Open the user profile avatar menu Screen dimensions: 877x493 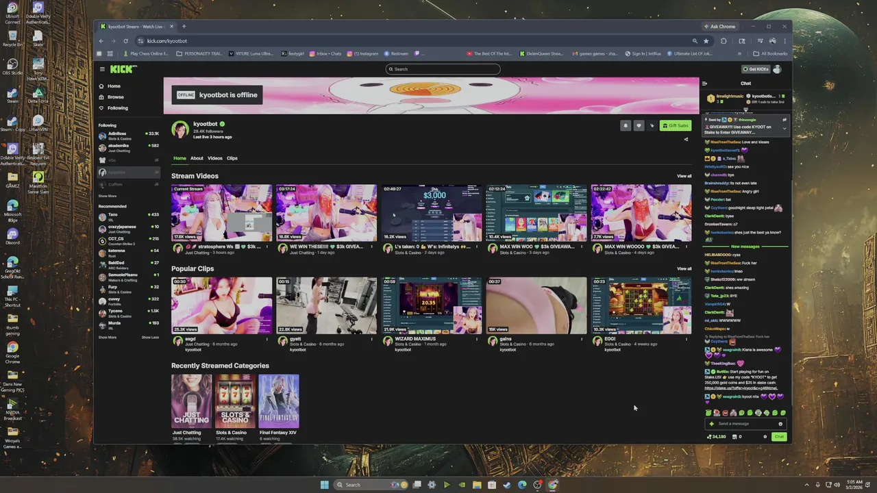click(x=777, y=69)
